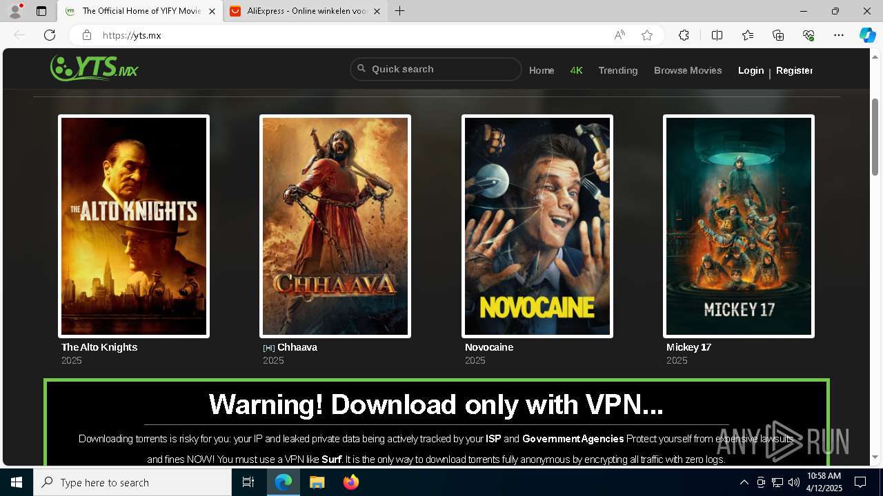
Task: Open Edge Settings and more menu
Action: click(839, 35)
